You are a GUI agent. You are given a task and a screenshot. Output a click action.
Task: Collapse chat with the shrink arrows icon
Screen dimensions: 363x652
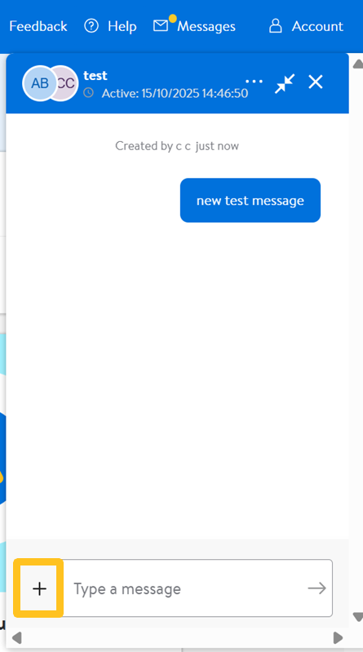tap(285, 83)
